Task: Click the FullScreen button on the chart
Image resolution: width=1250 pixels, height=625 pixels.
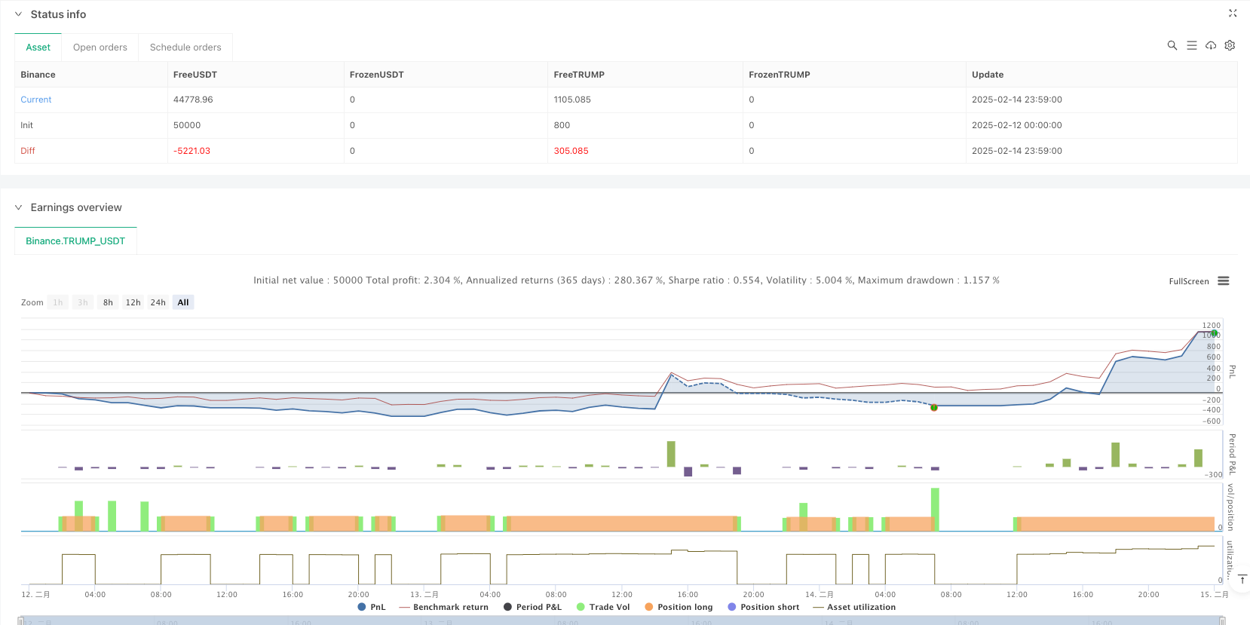Action: point(1188,281)
